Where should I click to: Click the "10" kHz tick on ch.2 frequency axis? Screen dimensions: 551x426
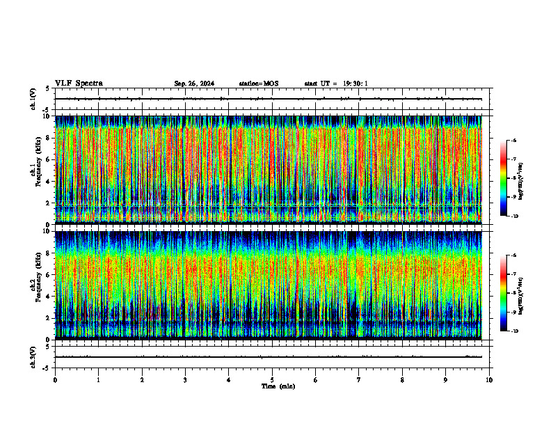tap(48, 231)
